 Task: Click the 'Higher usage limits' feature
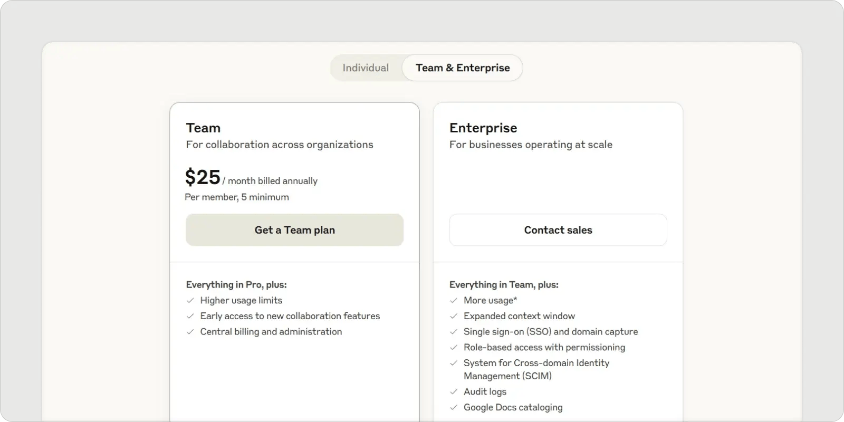pyautogui.click(x=241, y=301)
